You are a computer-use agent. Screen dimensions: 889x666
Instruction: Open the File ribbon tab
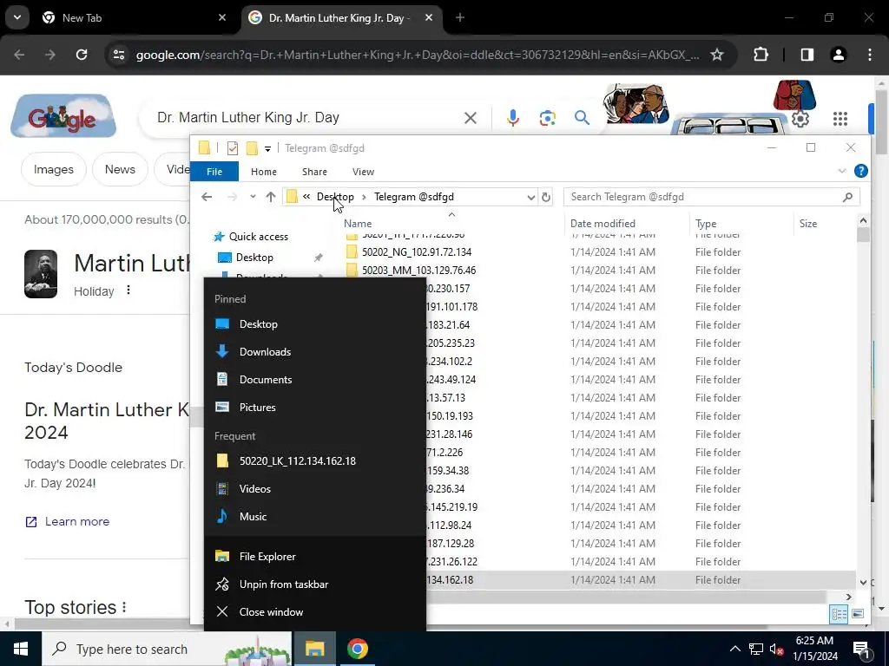214,172
